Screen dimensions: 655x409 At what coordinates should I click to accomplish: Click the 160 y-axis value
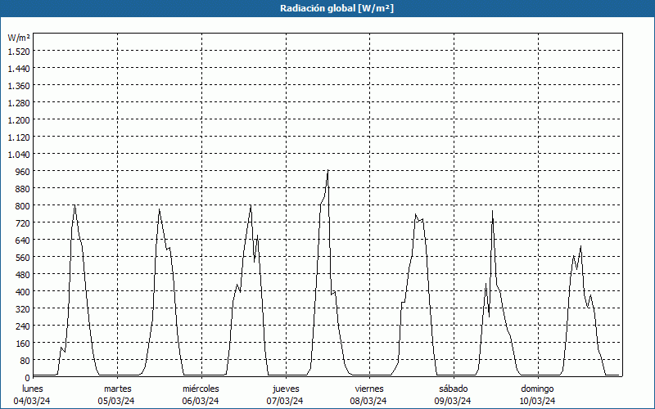(x=23, y=343)
